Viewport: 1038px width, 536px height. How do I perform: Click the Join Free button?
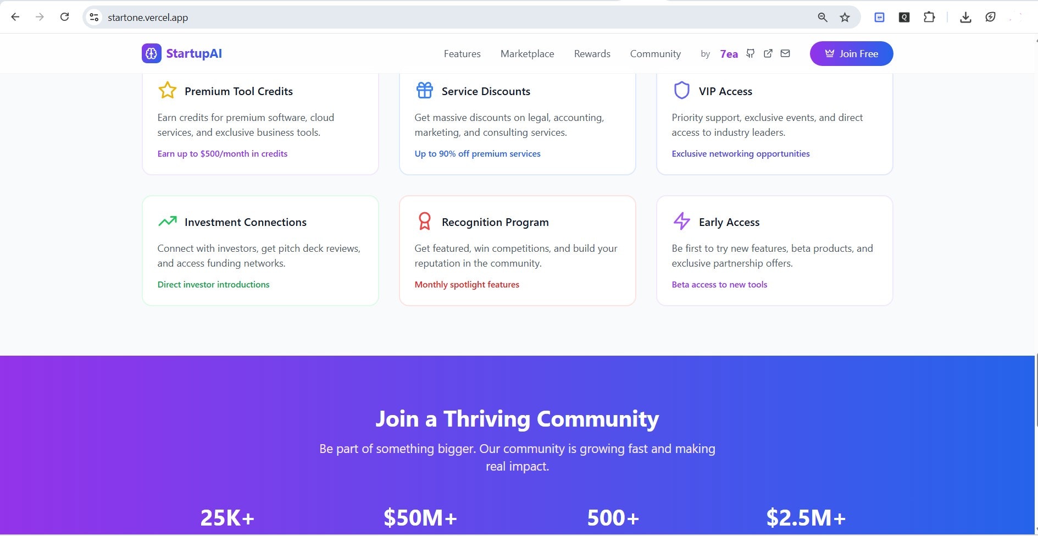(851, 53)
